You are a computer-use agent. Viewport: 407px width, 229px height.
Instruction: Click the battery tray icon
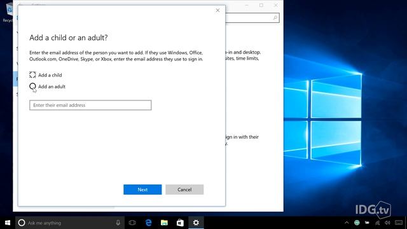coord(367,223)
